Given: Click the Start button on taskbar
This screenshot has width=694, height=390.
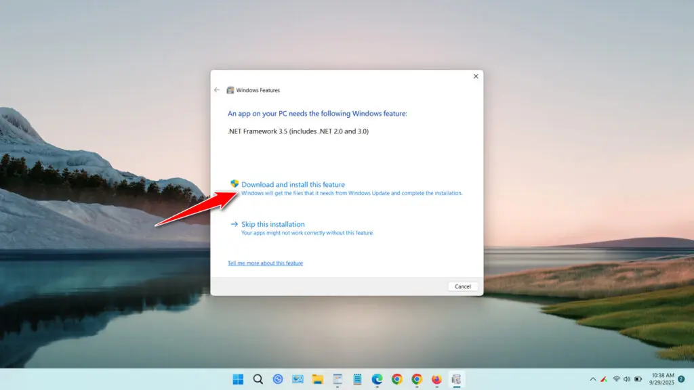Looking at the screenshot, I should pyautogui.click(x=239, y=379).
